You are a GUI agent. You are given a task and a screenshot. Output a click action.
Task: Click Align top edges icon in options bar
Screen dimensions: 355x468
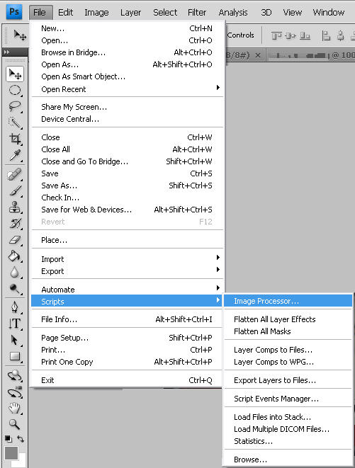point(276,36)
